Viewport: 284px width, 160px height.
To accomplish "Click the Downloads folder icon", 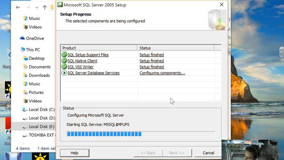I will click(25, 75).
